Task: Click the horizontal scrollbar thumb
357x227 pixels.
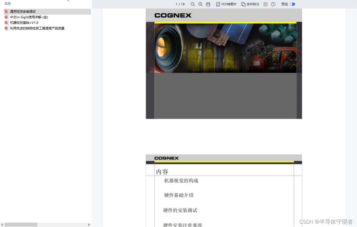Action: 21,224
